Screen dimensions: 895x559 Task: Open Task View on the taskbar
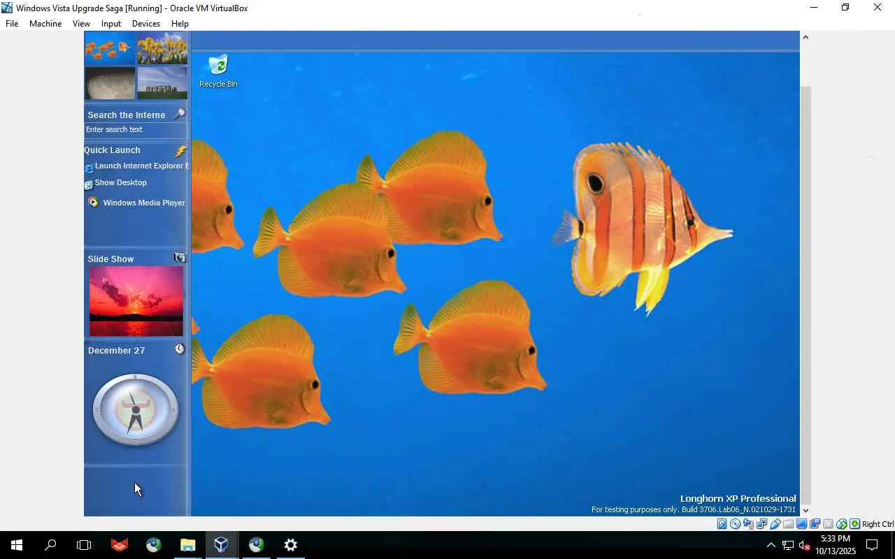coord(84,545)
